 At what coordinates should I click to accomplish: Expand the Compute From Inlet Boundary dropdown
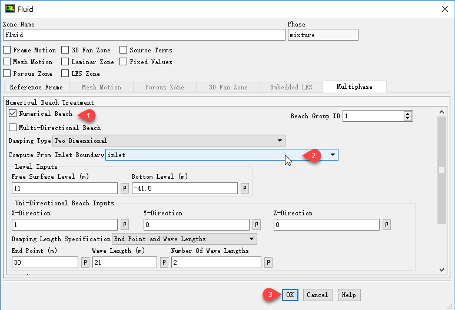click(x=221, y=155)
